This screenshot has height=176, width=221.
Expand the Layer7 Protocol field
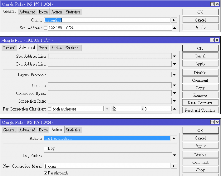coord(174,75)
